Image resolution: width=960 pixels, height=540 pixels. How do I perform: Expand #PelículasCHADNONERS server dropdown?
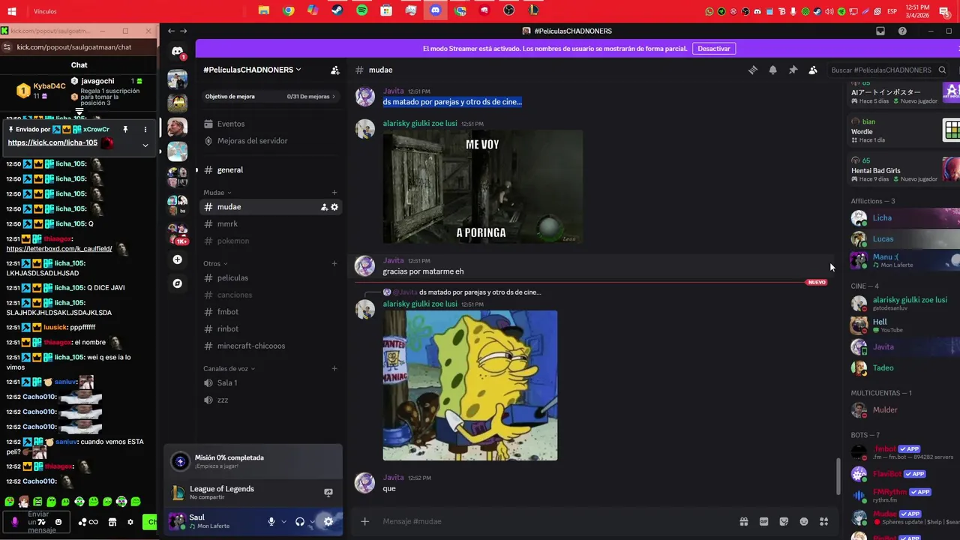click(x=252, y=70)
